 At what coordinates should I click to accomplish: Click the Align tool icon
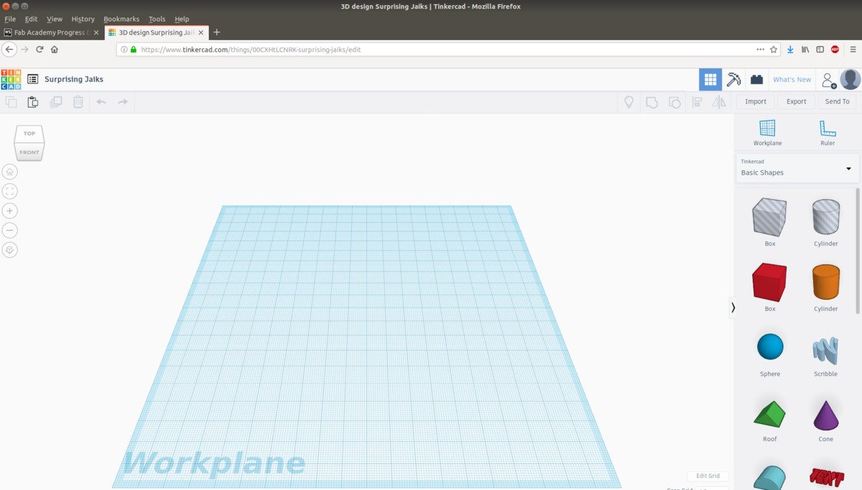click(697, 102)
